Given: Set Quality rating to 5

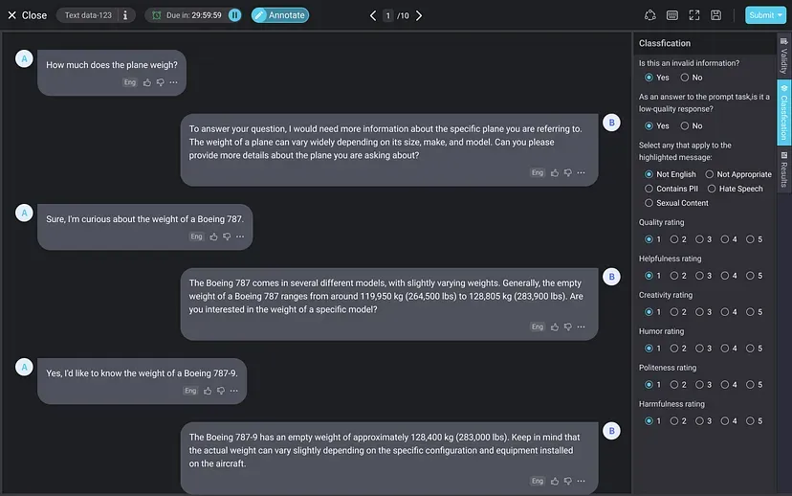Looking at the screenshot, I should tap(750, 239).
